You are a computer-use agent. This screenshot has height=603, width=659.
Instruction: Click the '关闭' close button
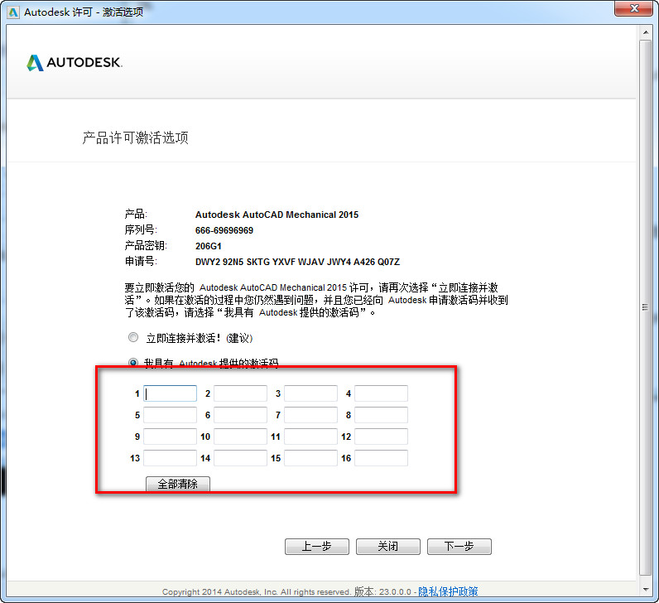point(388,546)
